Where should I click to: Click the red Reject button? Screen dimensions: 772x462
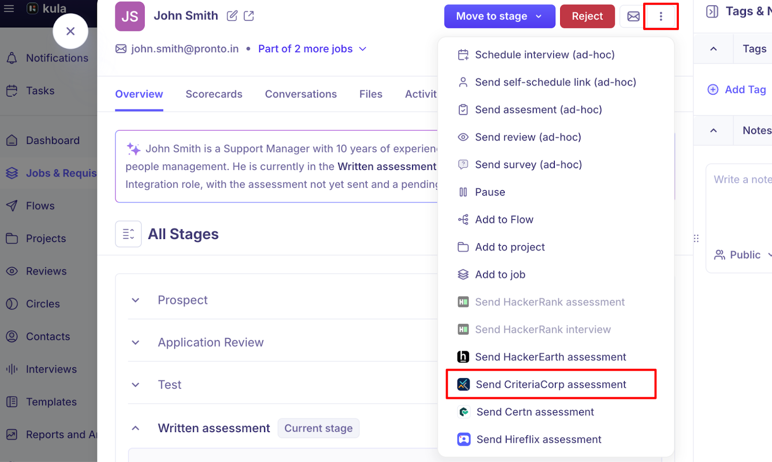click(587, 16)
